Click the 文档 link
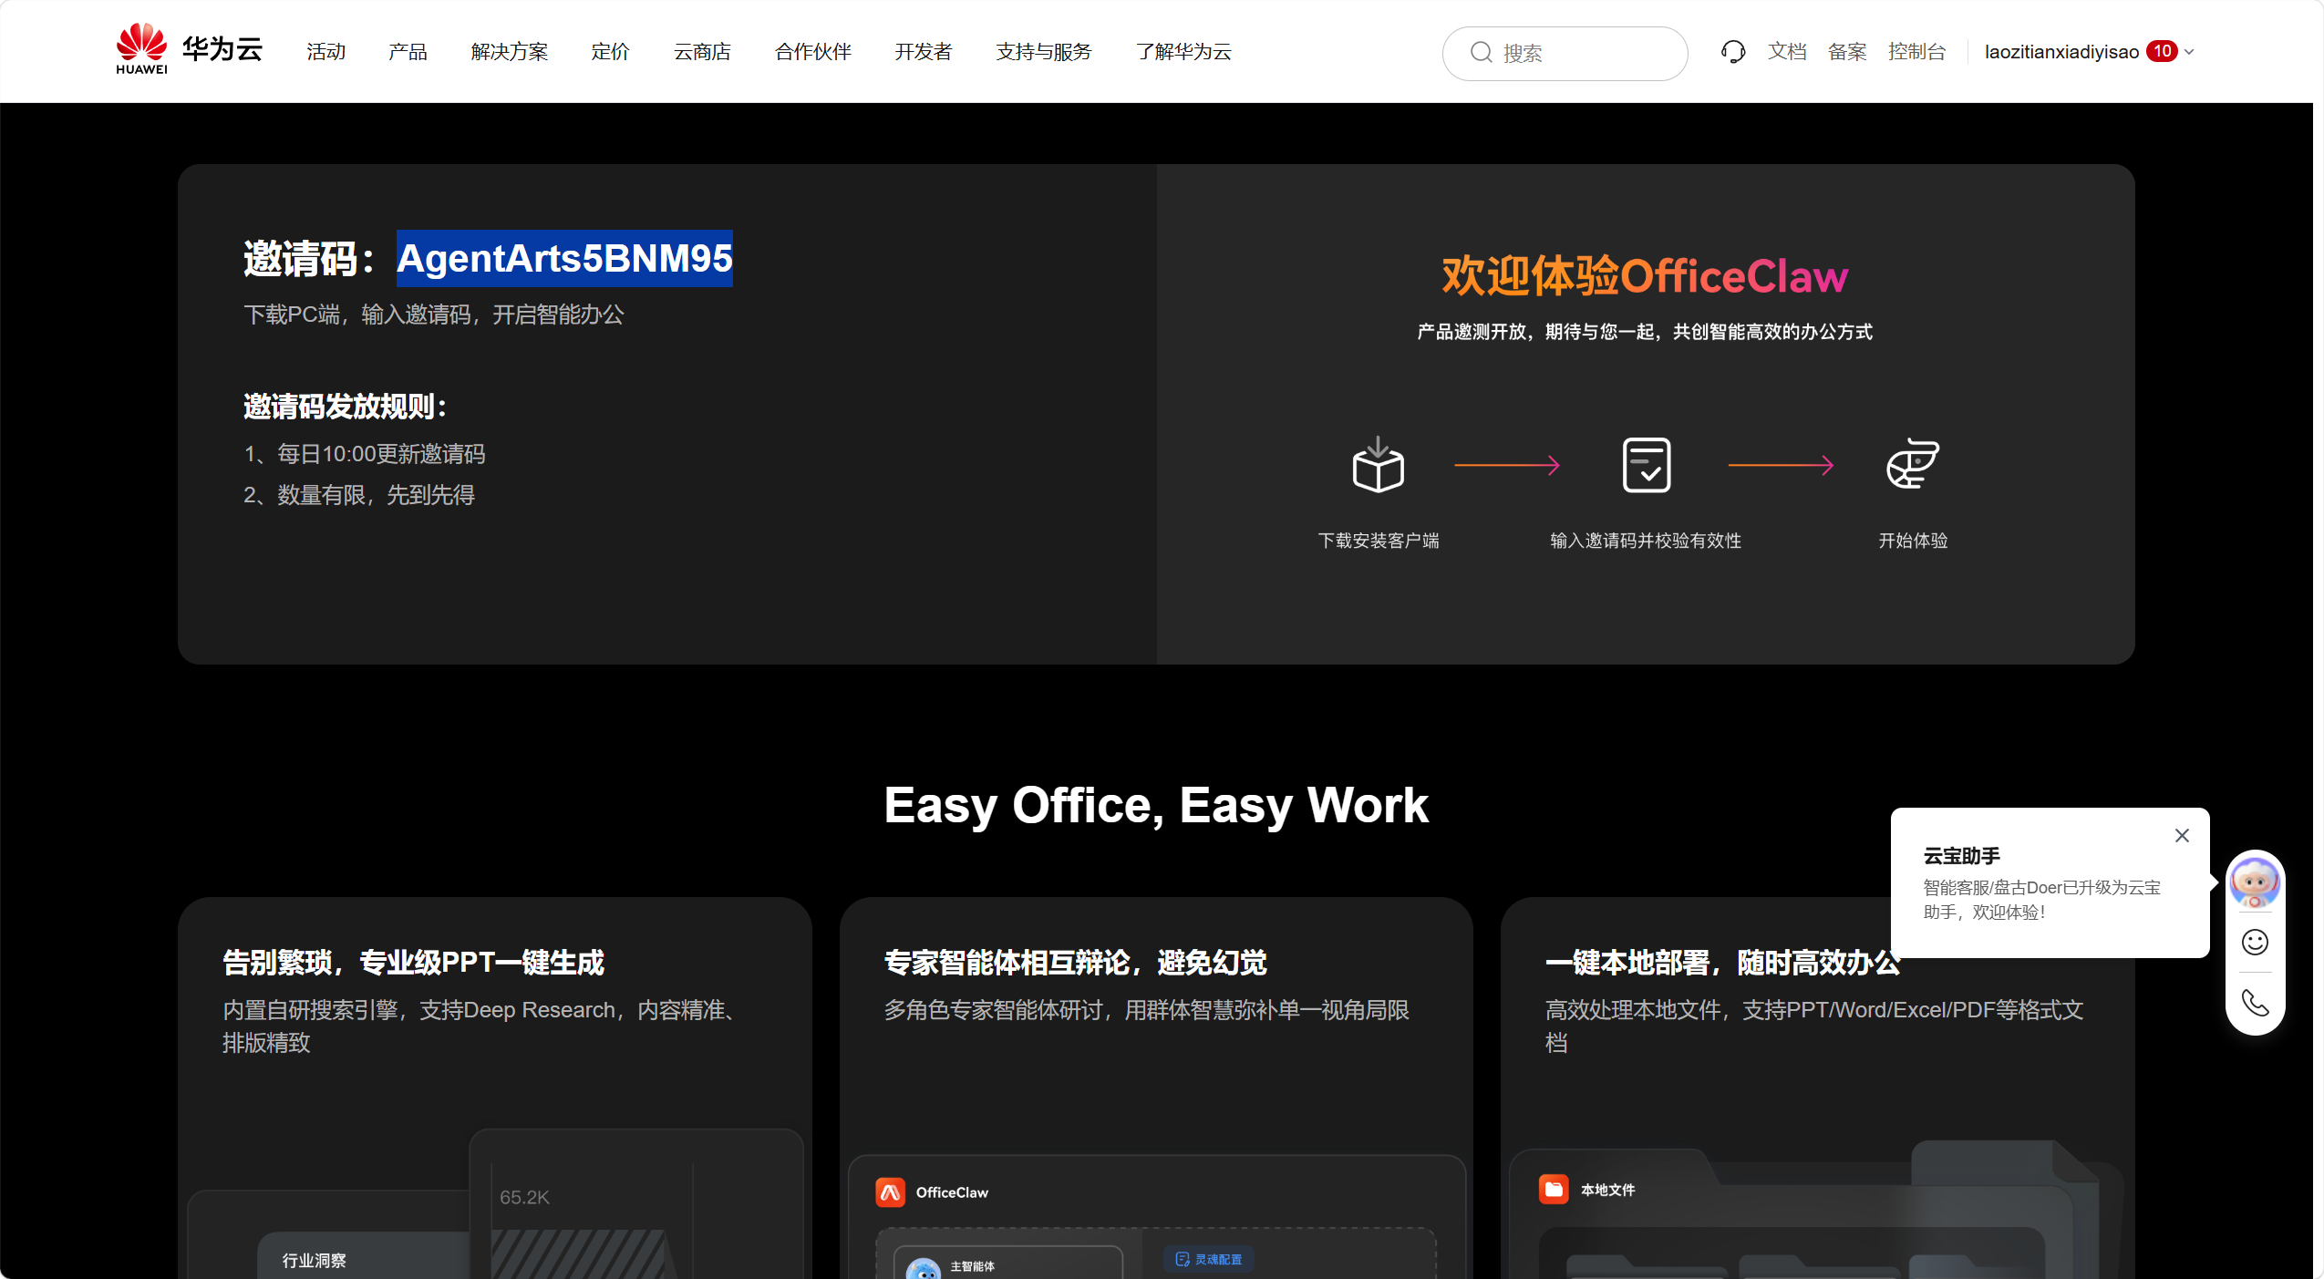 pyautogui.click(x=1786, y=52)
